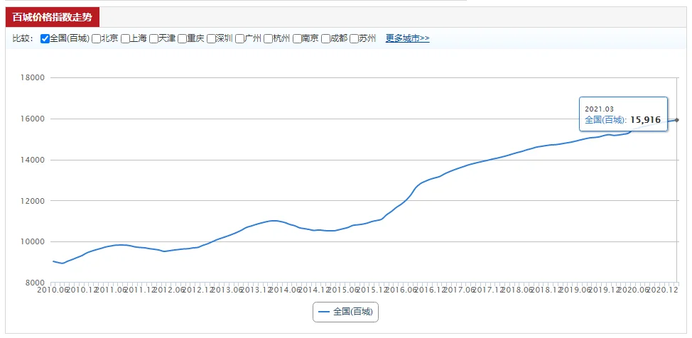
Task: Check the 北京 checkbox
Action: (96, 39)
